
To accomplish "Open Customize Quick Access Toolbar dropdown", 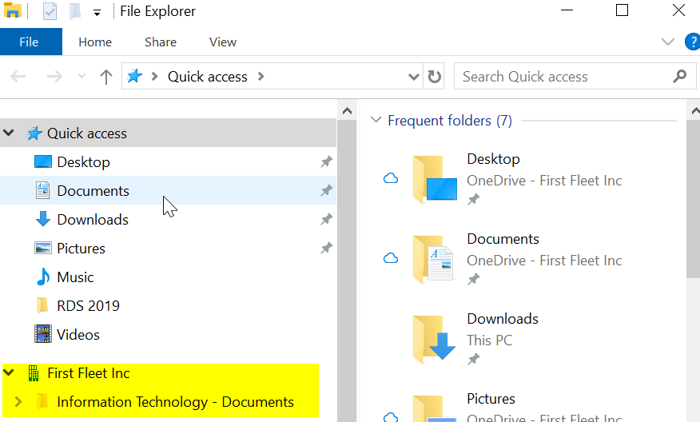I will (97, 13).
